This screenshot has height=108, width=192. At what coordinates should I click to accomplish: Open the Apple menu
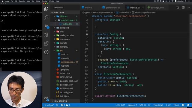[3, 1]
